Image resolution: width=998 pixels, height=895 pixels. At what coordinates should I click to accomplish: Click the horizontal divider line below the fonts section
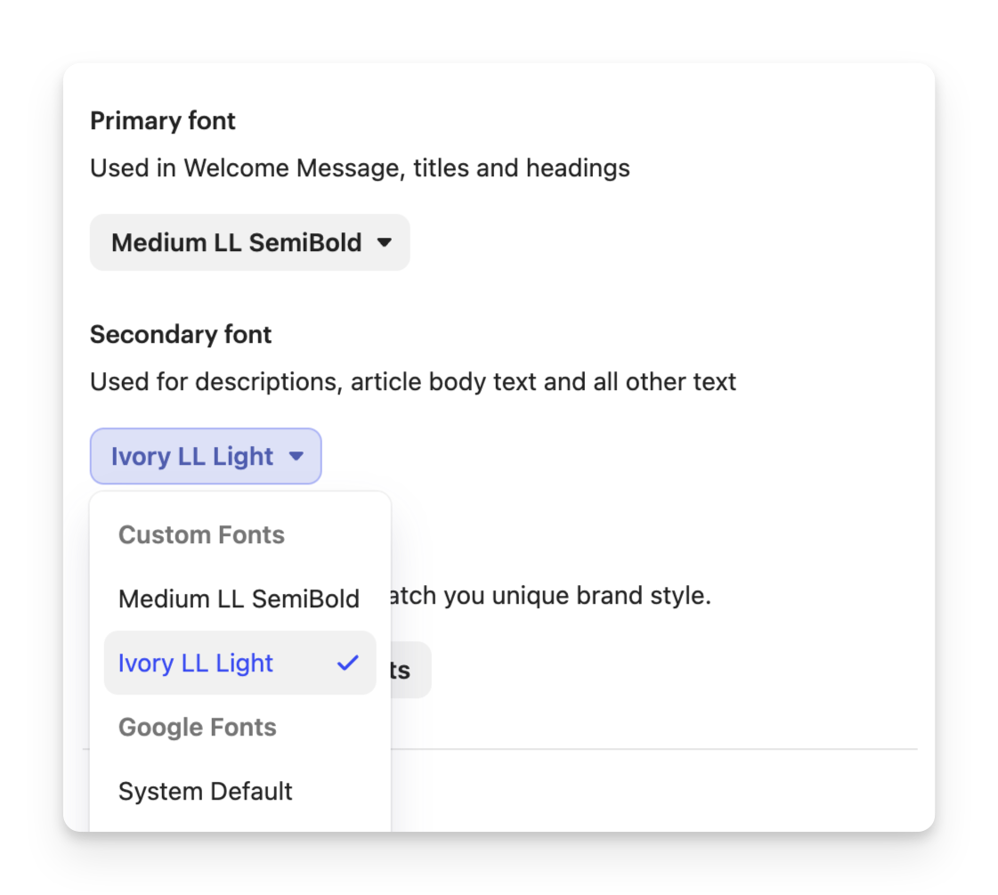coord(654,749)
